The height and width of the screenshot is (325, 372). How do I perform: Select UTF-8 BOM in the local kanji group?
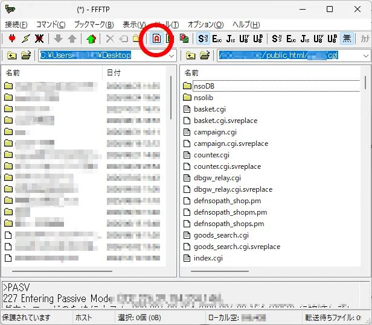point(258,39)
